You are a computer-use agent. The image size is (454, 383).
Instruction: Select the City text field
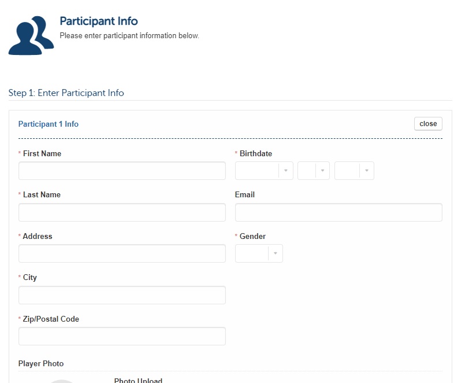coord(122,295)
